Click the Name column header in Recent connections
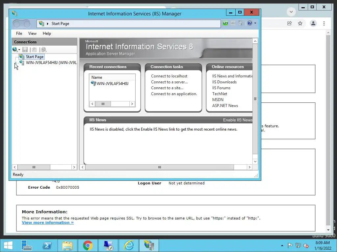This screenshot has width=337, height=252. point(112,77)
